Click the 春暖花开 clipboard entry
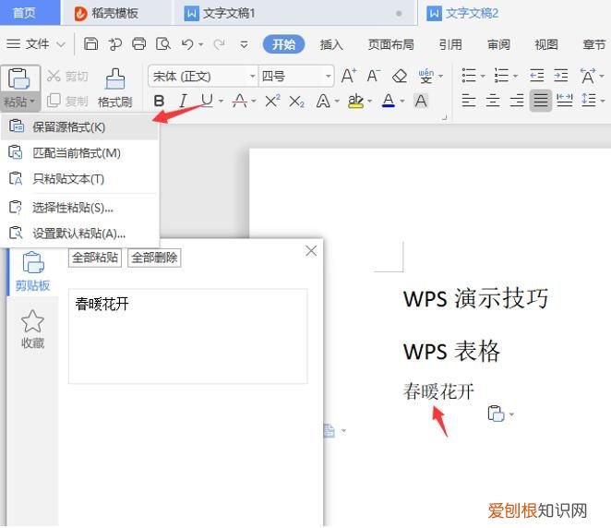 [x=187, y=336]
